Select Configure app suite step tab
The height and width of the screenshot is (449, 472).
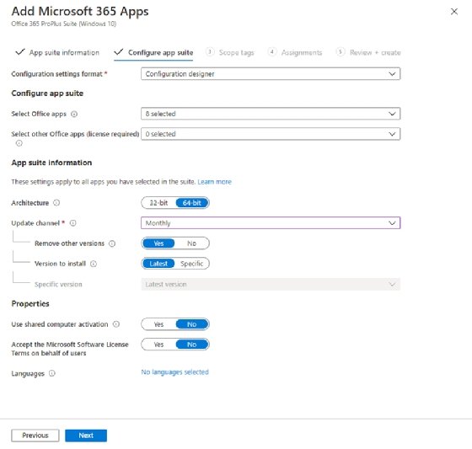153,52
